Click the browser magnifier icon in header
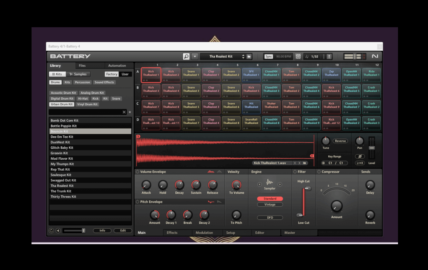This screenshot has width=428, height=270. click(x=186, y=56)
